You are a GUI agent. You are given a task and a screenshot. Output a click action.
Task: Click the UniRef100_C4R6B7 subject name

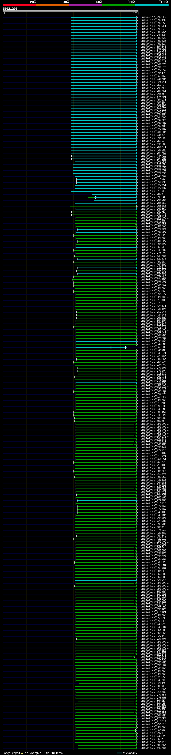pos(153,250)
